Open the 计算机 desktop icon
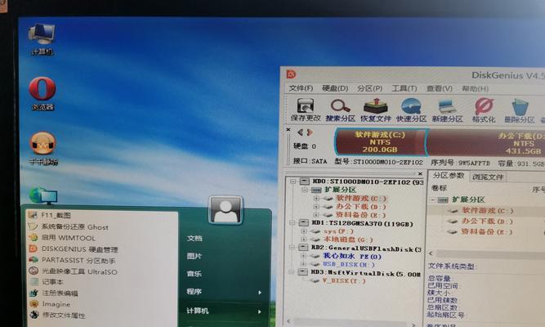 pos(42,39)
